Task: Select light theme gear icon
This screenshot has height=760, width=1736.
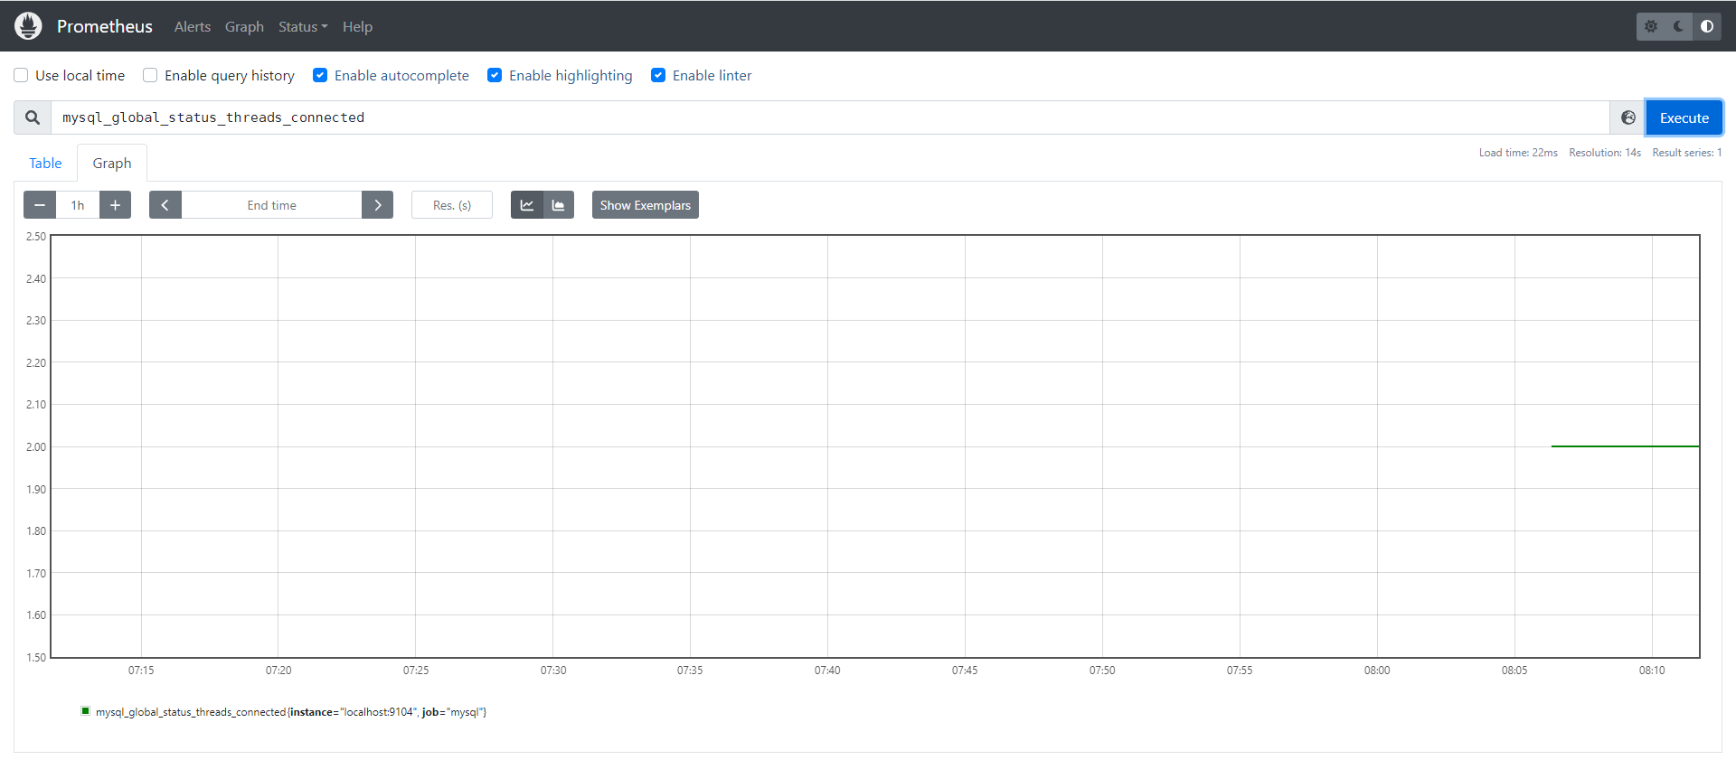Action: click(1651, 26)
